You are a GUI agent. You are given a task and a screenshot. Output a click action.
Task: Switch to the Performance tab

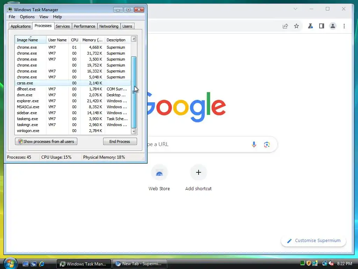85,26
